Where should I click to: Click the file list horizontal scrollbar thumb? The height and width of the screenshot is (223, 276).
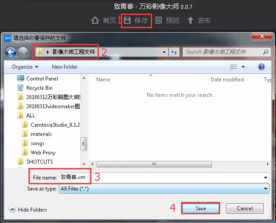coord(154,164)
